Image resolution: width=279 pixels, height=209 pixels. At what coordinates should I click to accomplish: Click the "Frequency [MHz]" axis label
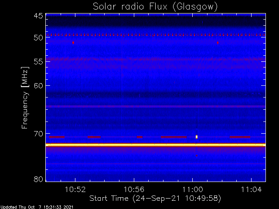(25, 98)
